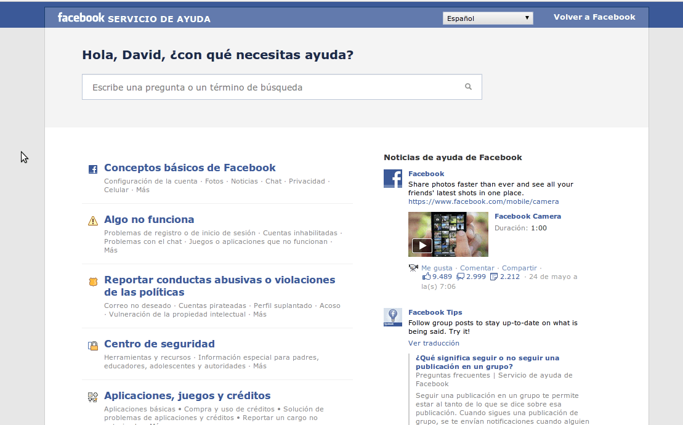Image resolution: width=683 pixels, height=425 pixels.
Task: Click the padlock icon beside Centro de seguridad
Action: pyautogui.click(x=93, y=346)
